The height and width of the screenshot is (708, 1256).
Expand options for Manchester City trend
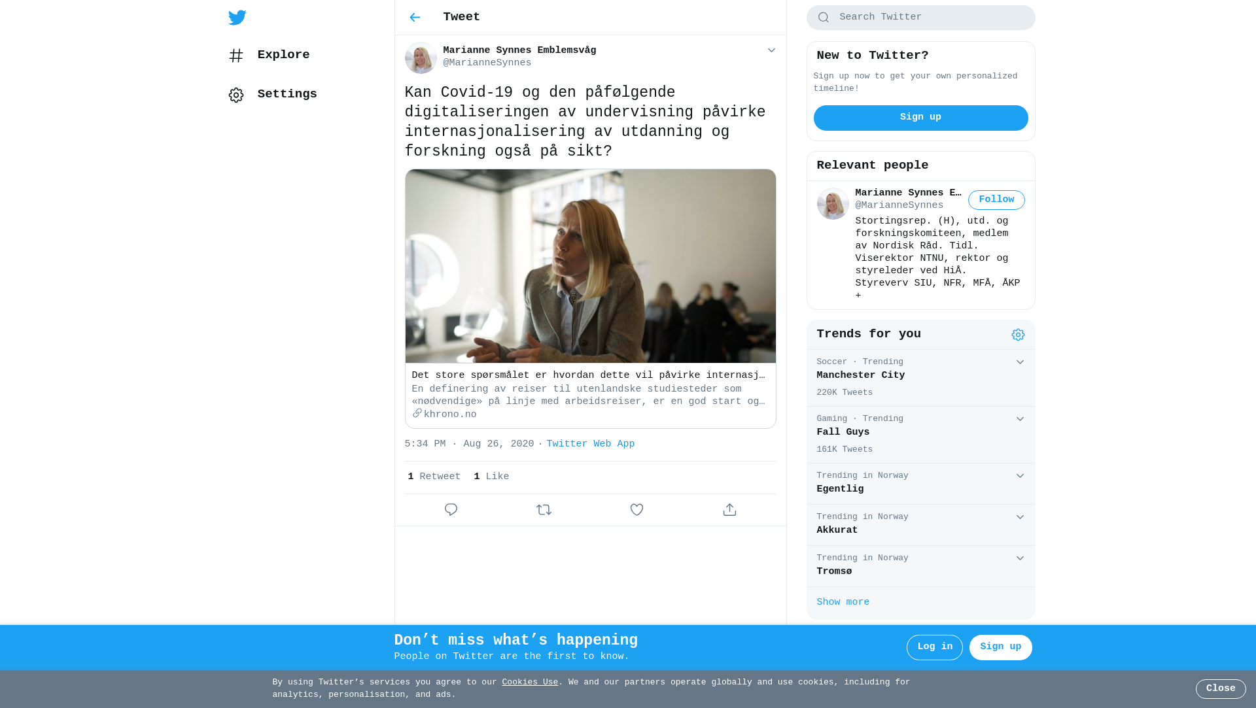point(1020,362)
